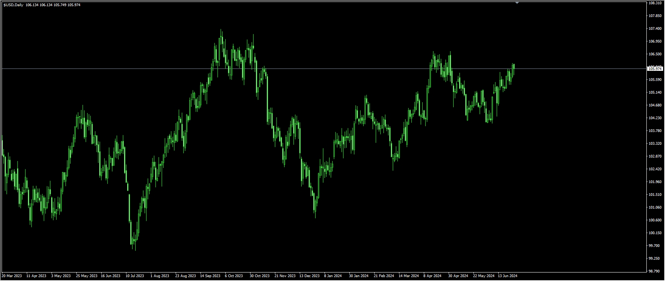
Task: Click the 10 Jul 2023 date label
Action: (135, 276)
